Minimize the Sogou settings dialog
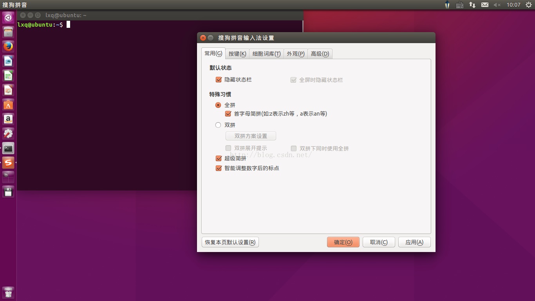This screenshot has width=535, height=301. point(210,38)
